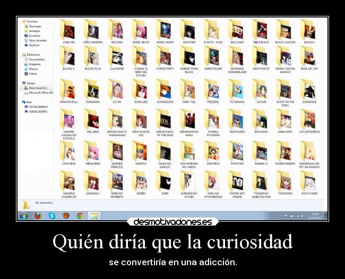Screen dimensions: 345x279
Task: Select the DEVIL MY CRY folder
Action: point(309,58)
